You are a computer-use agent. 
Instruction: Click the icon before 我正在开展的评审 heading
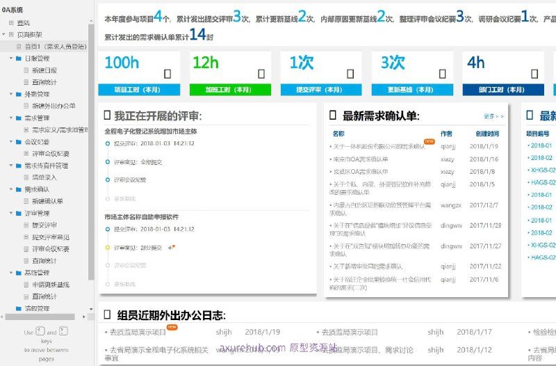(x=108, y=115)
